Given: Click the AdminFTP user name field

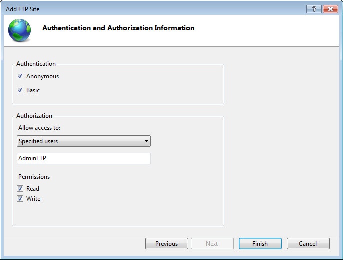Looking at the screenshot, I should click(83, 158).
